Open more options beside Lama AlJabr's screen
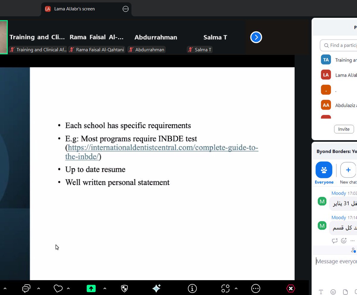The height and width of the screenshot is (295, 357). click(126, 9)
